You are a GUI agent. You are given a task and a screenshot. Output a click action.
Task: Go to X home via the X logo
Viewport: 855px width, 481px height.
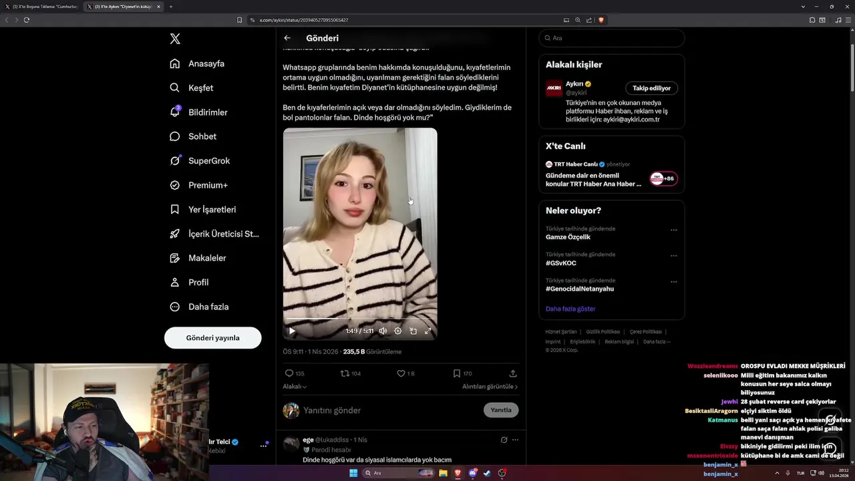[175, 39]
